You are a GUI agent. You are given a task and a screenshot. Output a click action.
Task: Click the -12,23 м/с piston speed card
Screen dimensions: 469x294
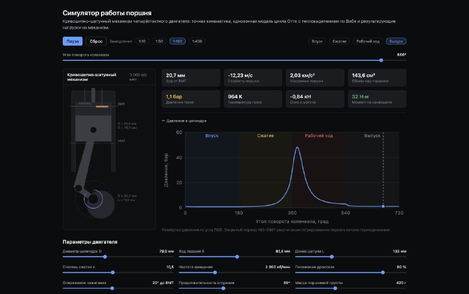pos(253,78)
